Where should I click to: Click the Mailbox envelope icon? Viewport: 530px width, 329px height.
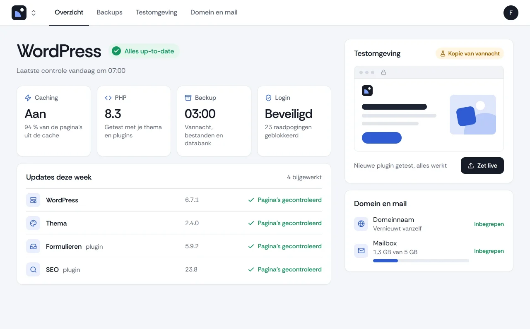pos(361,251)
